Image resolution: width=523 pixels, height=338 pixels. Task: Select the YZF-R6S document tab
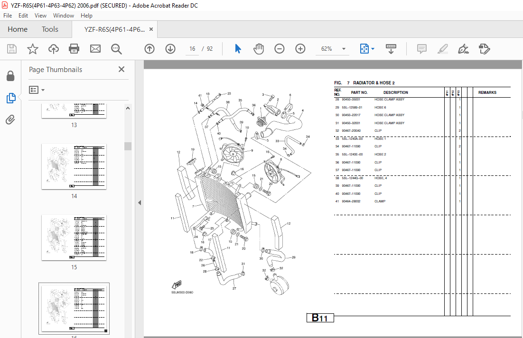point(114,29)
